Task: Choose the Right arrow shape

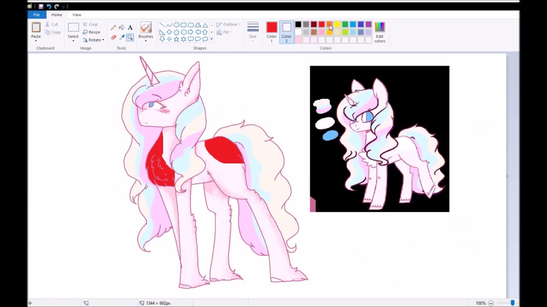Action: 191,32
